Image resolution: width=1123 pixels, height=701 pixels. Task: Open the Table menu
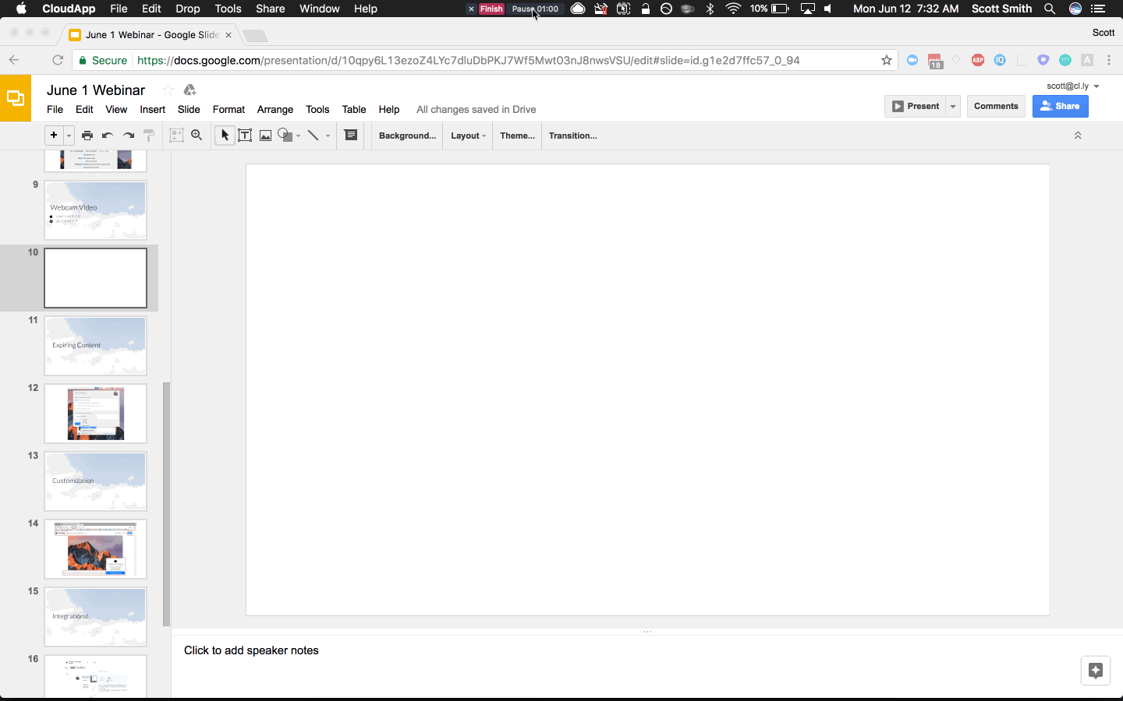pos(354,110)
